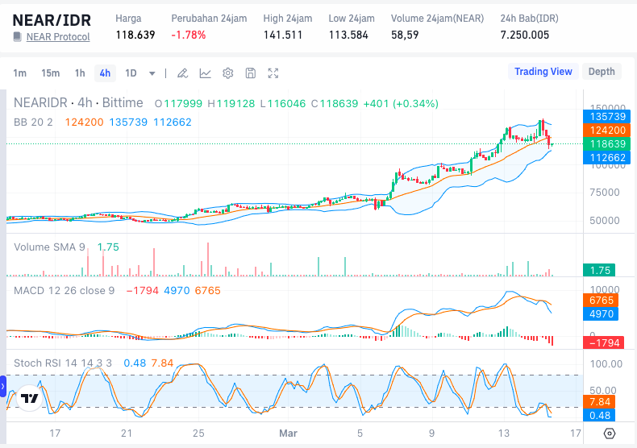Click the Stoch RSI 14 14 3 3 label

[x=63, y=363]
